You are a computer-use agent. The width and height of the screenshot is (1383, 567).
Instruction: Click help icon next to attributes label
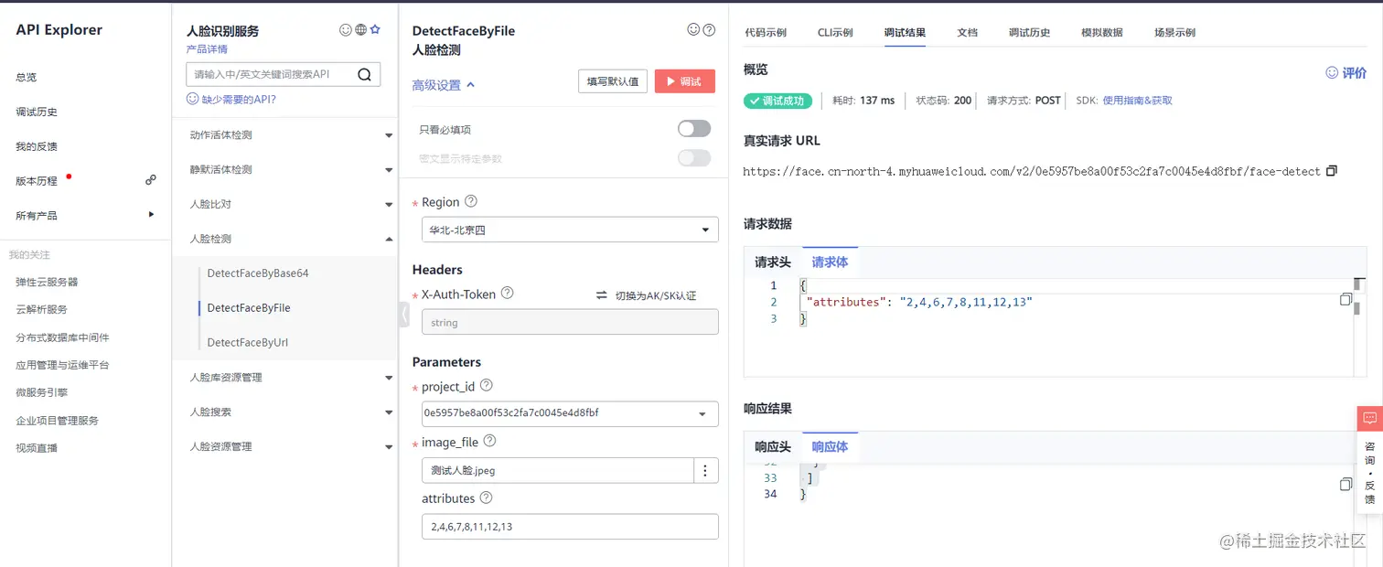coord(486,497)
